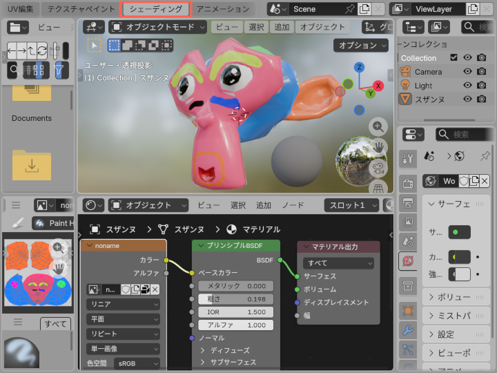Open the World properties tab icon

pos(408,261)
